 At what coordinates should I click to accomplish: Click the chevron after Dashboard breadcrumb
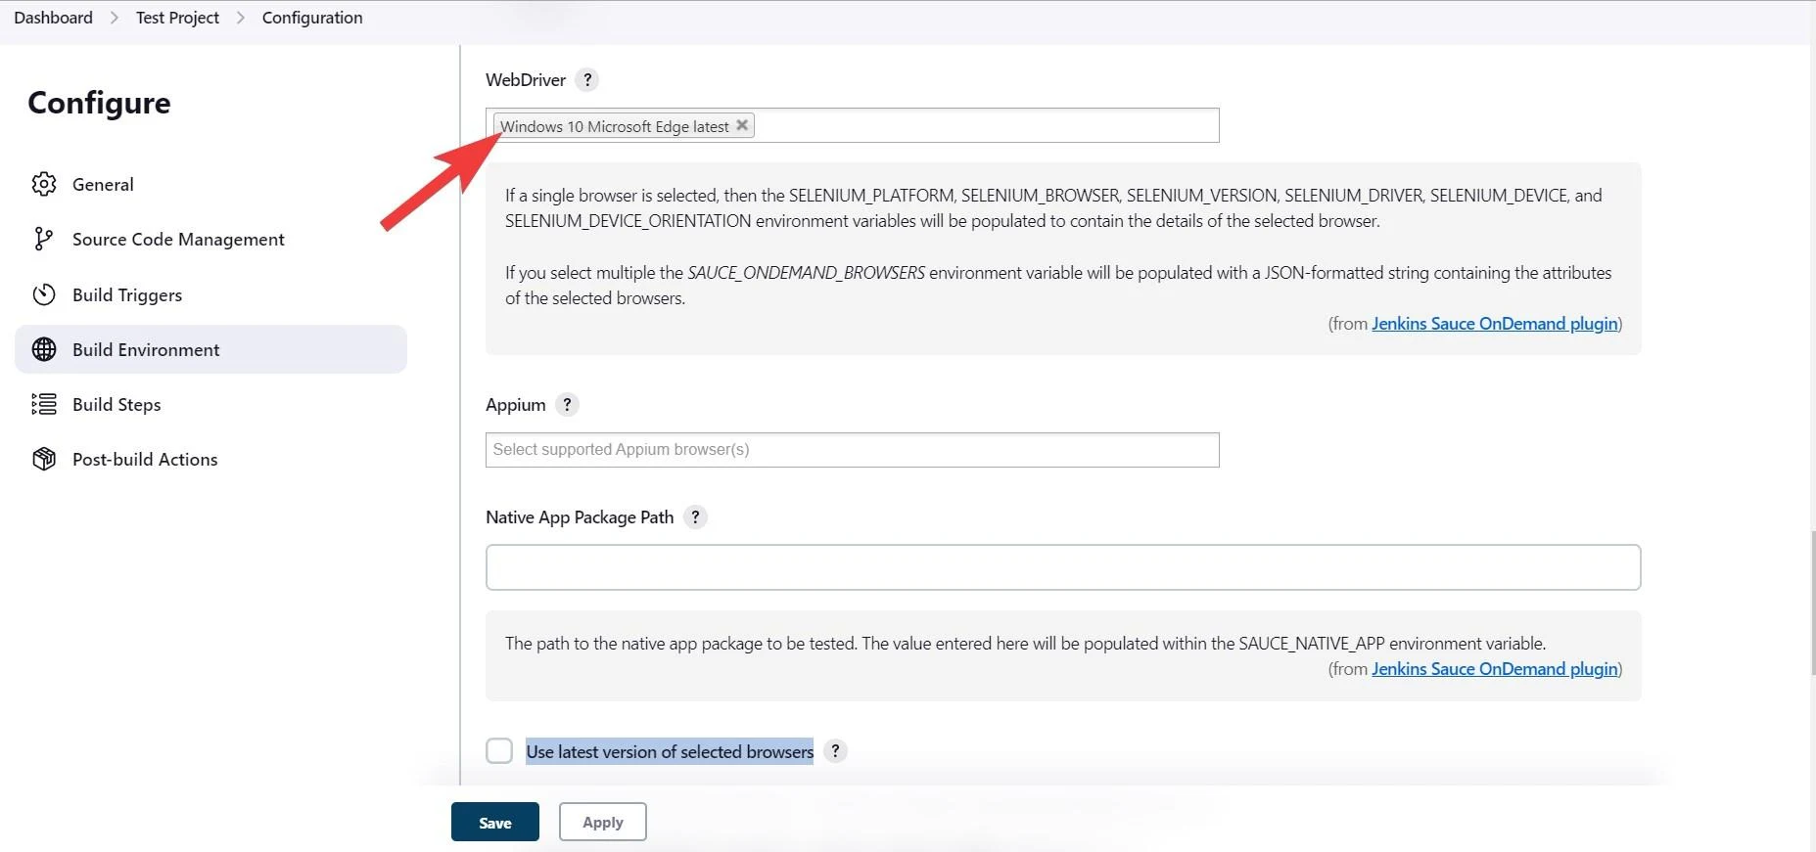115,18
